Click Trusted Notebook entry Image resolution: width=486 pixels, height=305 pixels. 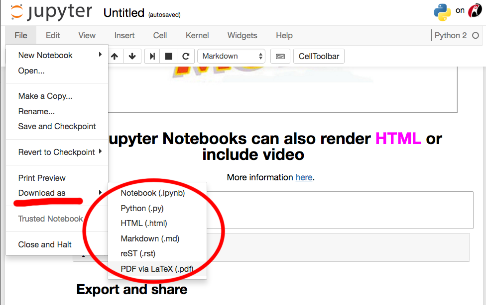pyautogui.click(x=57, y=219)
